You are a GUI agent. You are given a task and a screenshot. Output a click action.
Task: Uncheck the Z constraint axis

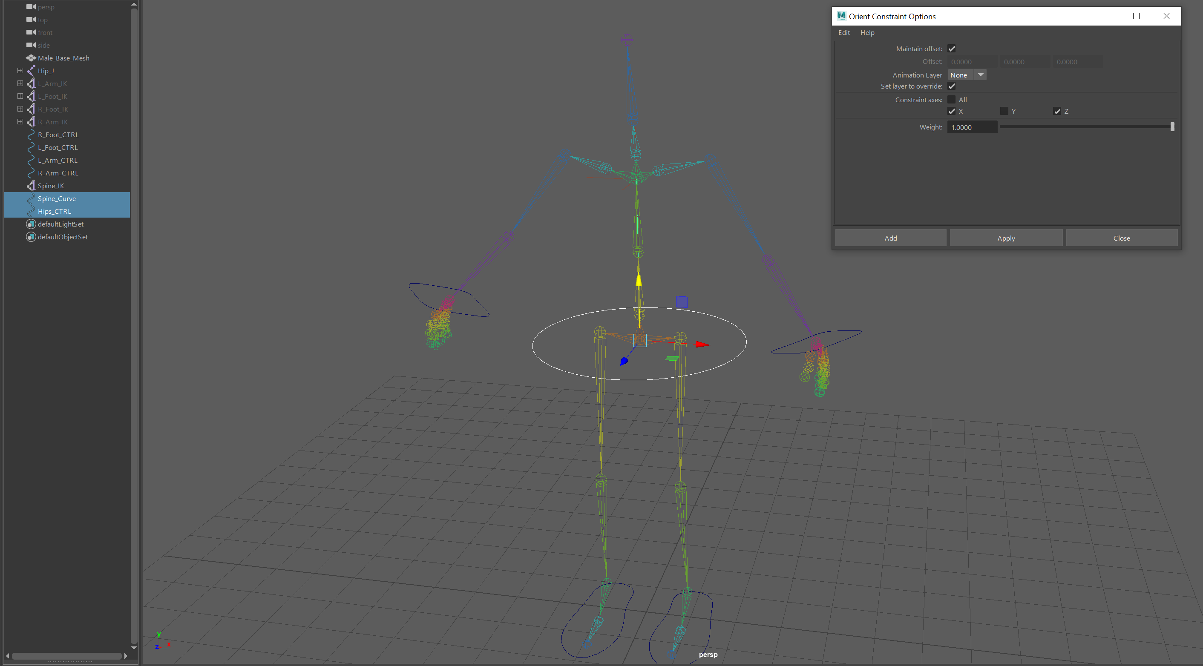coord(1057,111)
